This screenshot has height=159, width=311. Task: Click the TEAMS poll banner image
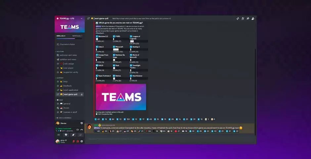(121, 97)
